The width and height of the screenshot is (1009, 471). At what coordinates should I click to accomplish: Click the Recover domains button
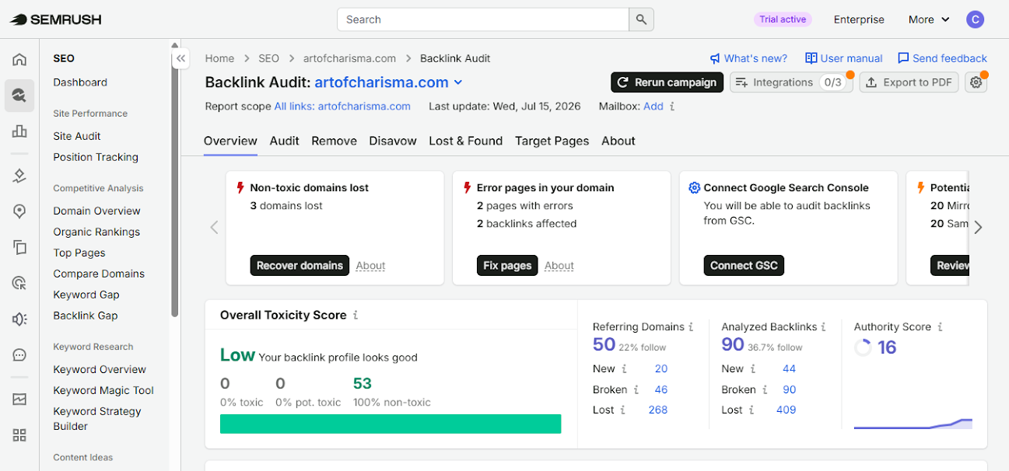click(300, 265)
